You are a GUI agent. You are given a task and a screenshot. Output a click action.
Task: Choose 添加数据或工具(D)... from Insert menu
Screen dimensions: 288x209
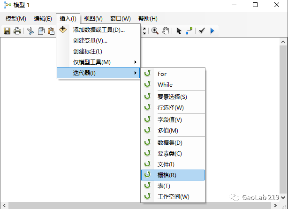99,30
